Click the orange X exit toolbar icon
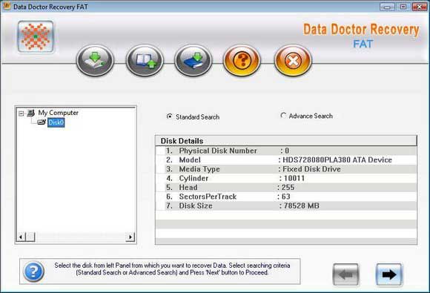 (293, 61)
